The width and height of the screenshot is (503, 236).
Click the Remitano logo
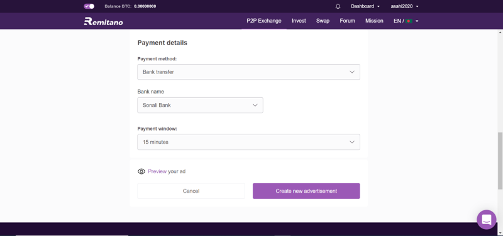[x=103, y=21]
